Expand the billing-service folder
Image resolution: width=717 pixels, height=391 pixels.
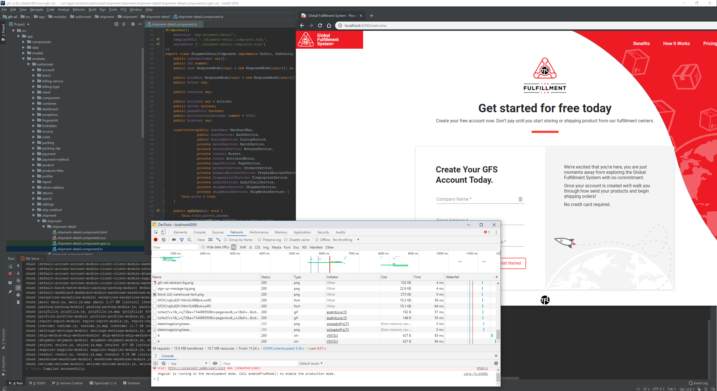click(33, 81)
